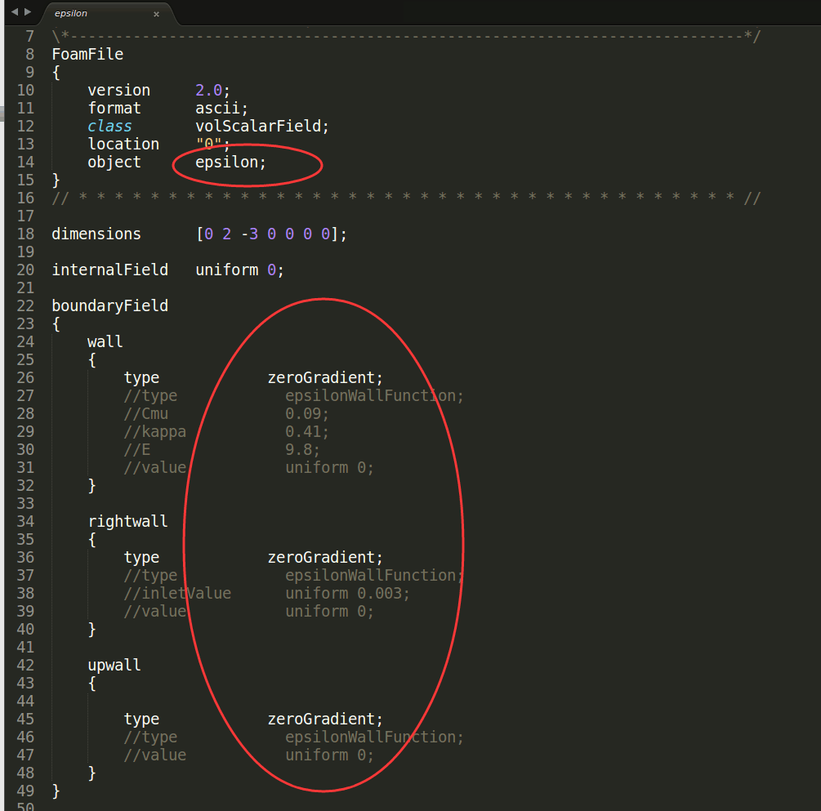Click the empty tab bar area

tap(490, 12)
